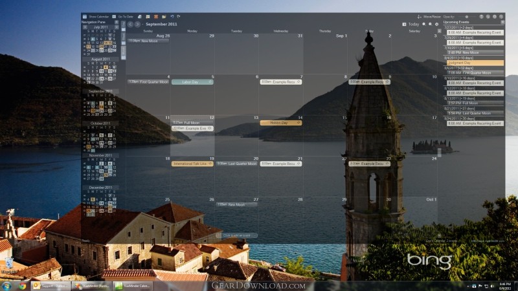
Task: Jump to Today in calendar view
Action: pyautogui.click(x=411, y=24)
